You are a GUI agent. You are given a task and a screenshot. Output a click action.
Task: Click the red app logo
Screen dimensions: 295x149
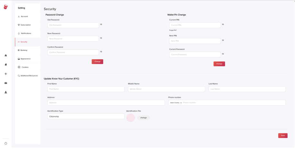(x=6, y=7)
